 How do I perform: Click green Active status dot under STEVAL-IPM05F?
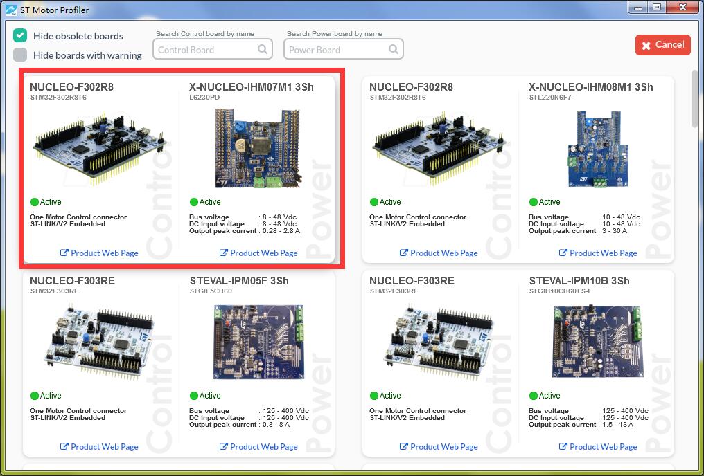pos(194,396)
